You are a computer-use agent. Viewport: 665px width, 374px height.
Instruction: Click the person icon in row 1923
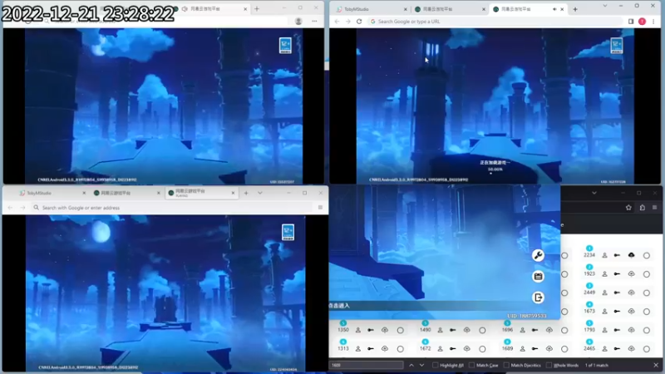tap(605, 274)
